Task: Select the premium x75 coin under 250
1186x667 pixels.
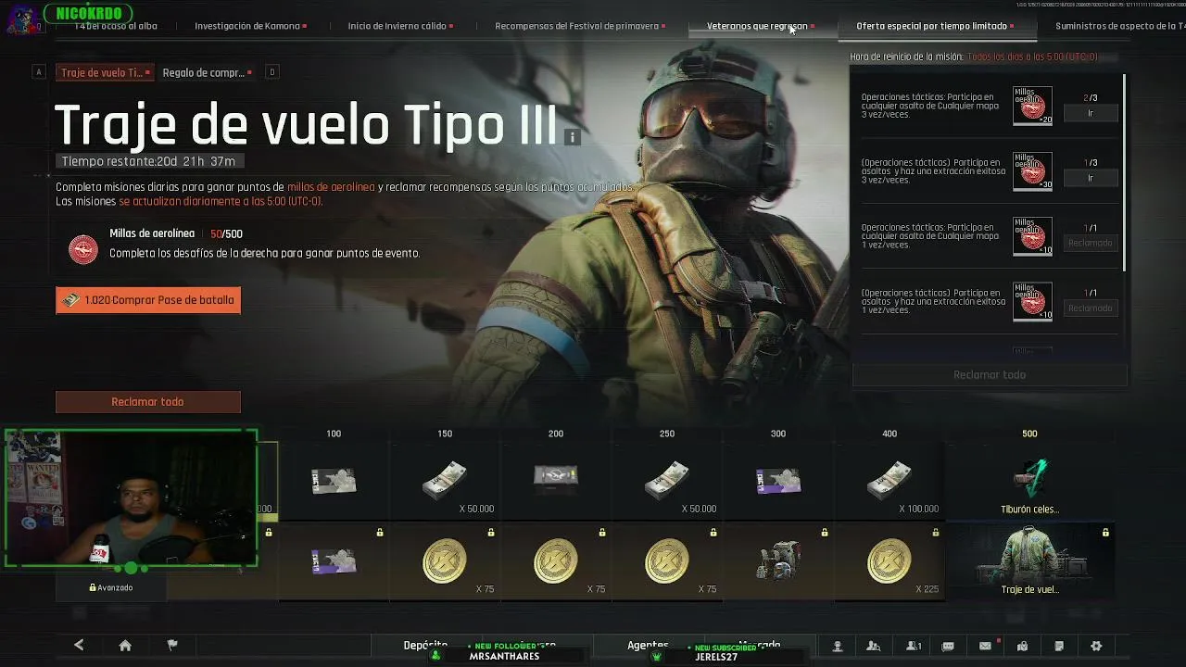Action: [667, 561]
